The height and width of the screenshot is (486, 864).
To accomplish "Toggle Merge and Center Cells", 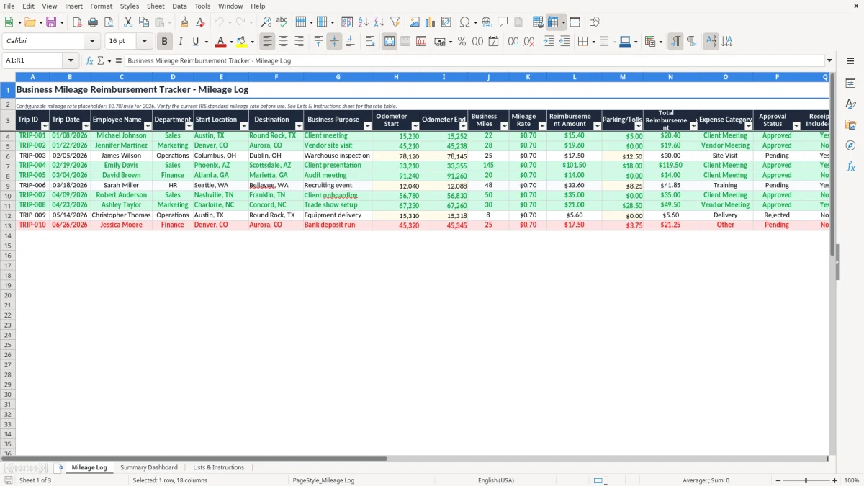I will coord(390,42).
